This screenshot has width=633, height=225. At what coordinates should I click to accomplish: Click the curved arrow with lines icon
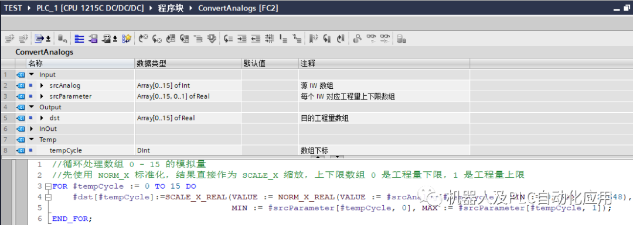coord(229,38)
